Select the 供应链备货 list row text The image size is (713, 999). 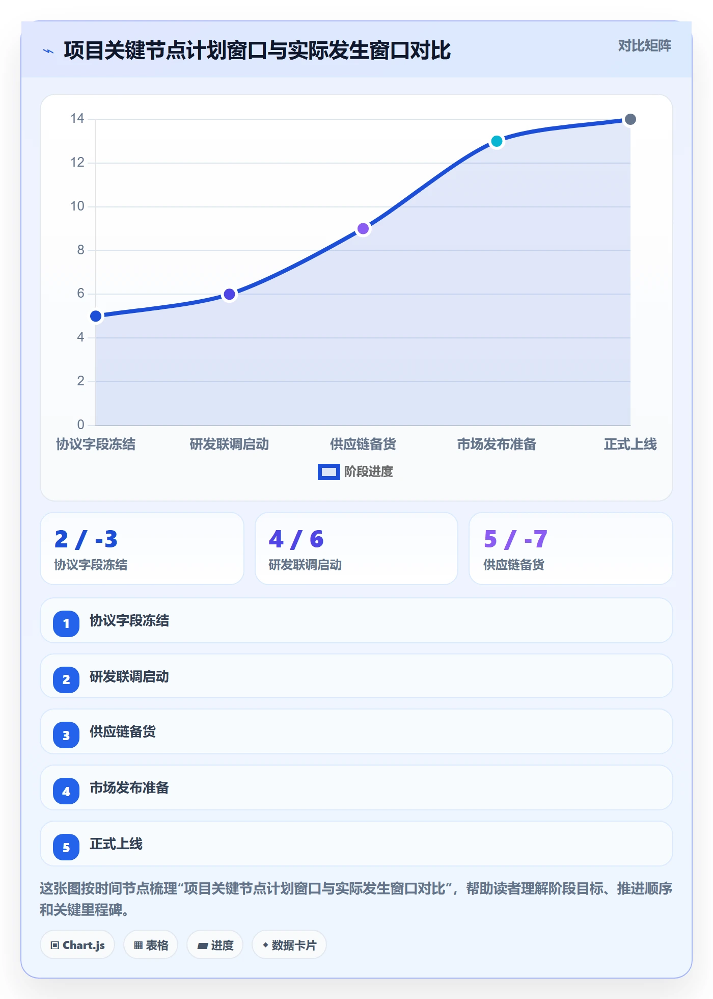click(x=123, y=732)
